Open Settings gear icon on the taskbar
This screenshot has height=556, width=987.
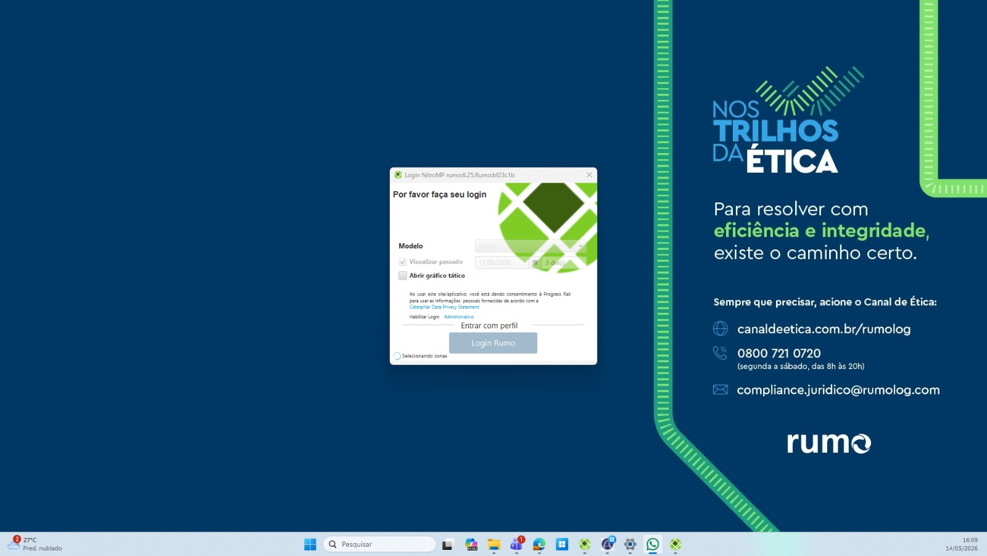tap(630, 544)
